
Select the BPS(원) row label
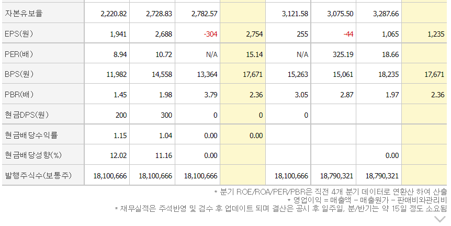(x=19, y=74)
